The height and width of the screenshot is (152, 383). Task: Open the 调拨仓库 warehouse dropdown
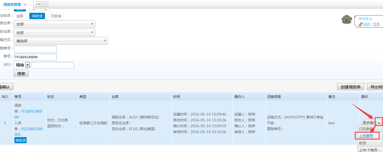(54, 24)
